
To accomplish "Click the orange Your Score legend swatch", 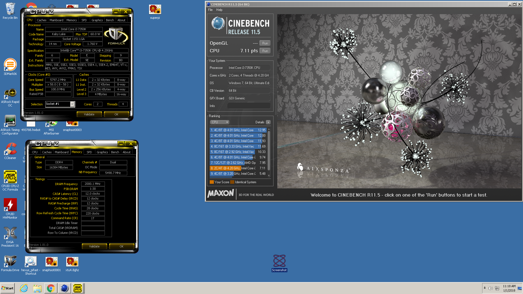I will [x=212, y=182].
